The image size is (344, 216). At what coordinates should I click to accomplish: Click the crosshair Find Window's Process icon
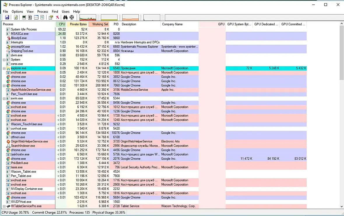pyautogui.click(x=72, y=17)
